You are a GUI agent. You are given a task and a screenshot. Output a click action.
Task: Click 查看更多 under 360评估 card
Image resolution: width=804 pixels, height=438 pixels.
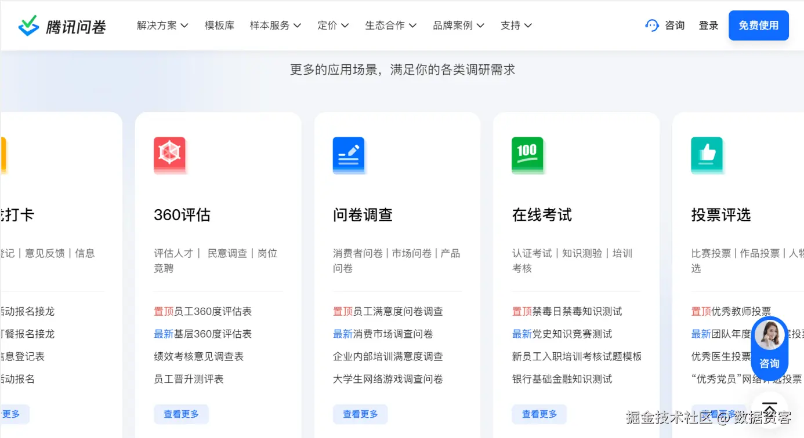click(181, 414)
